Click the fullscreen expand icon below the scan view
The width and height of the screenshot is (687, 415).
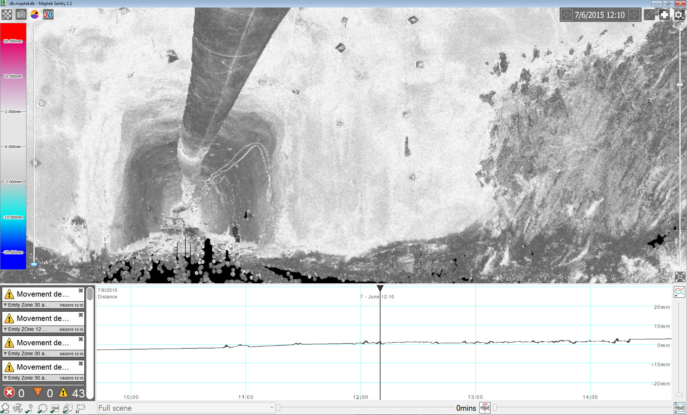[x=679, y=277]
